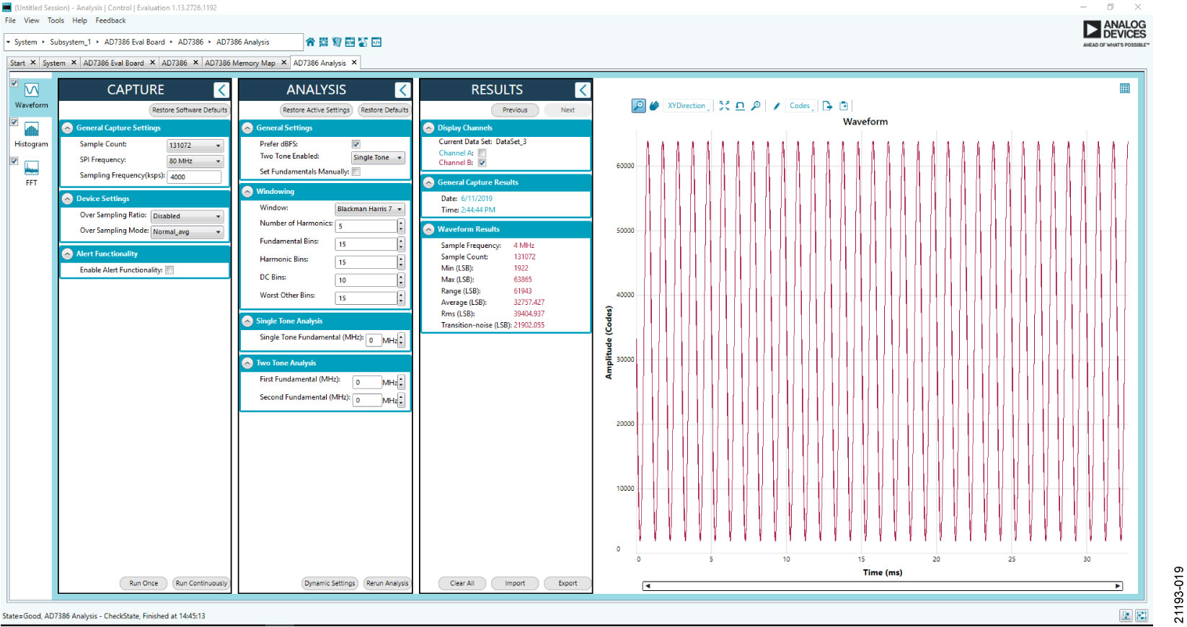The width and height of the screenshot is (1187, 627).
Task: Click the zoom magnifier tool in plot toolbar
Action: pyautogui.click(x=638, y=106)
